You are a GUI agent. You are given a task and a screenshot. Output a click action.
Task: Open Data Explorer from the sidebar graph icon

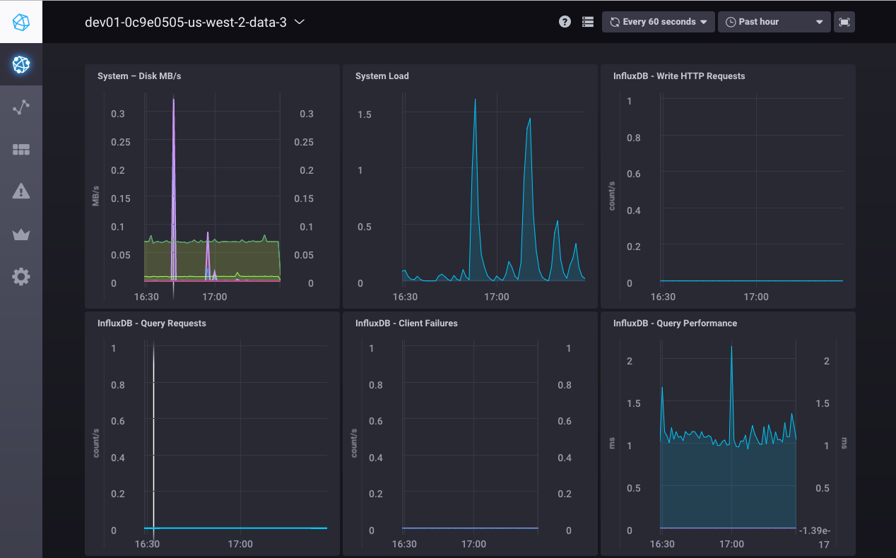[x=21, y=107]
